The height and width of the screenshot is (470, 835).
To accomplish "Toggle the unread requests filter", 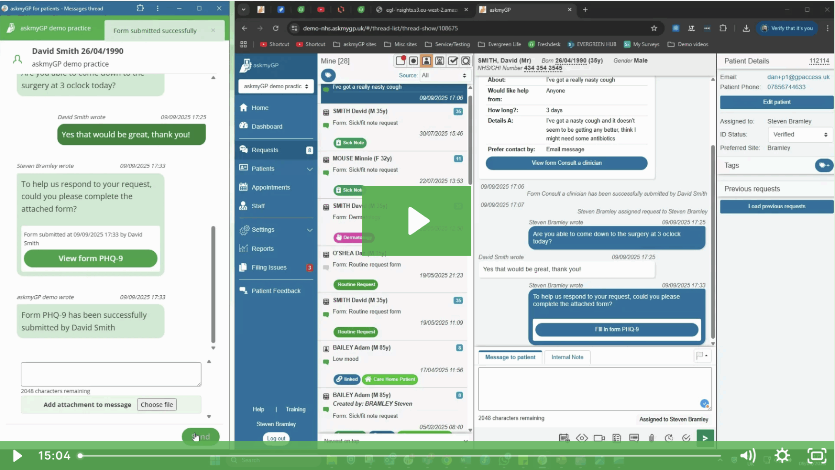I will (400, 61).
